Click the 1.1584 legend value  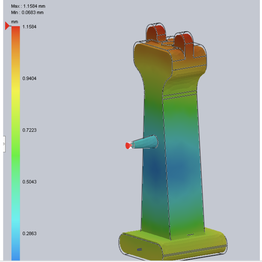[29, 27]
